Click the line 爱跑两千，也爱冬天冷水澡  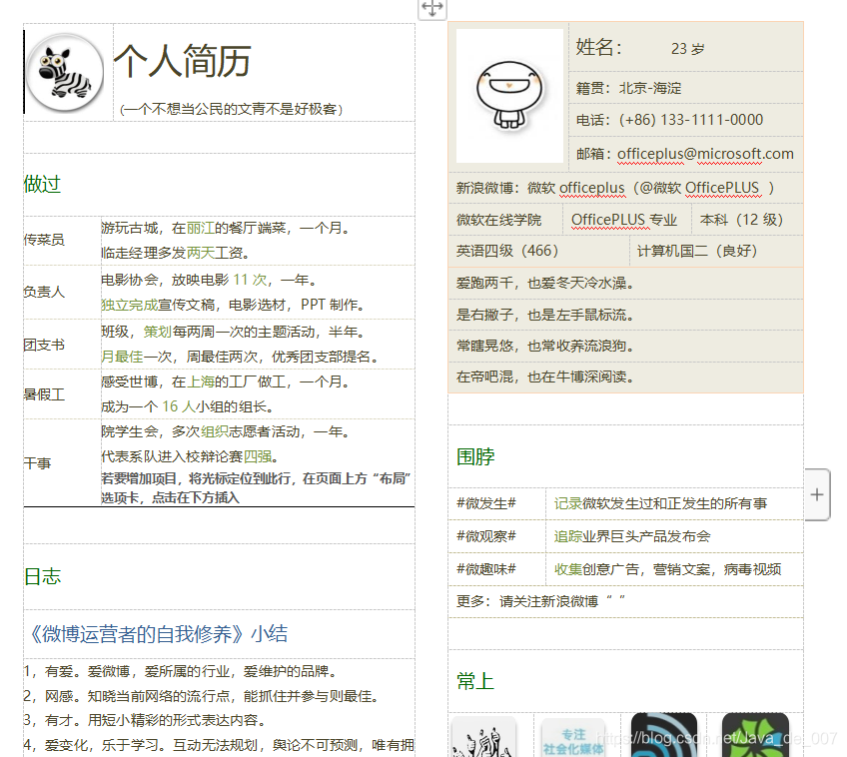tap(544, 283)
